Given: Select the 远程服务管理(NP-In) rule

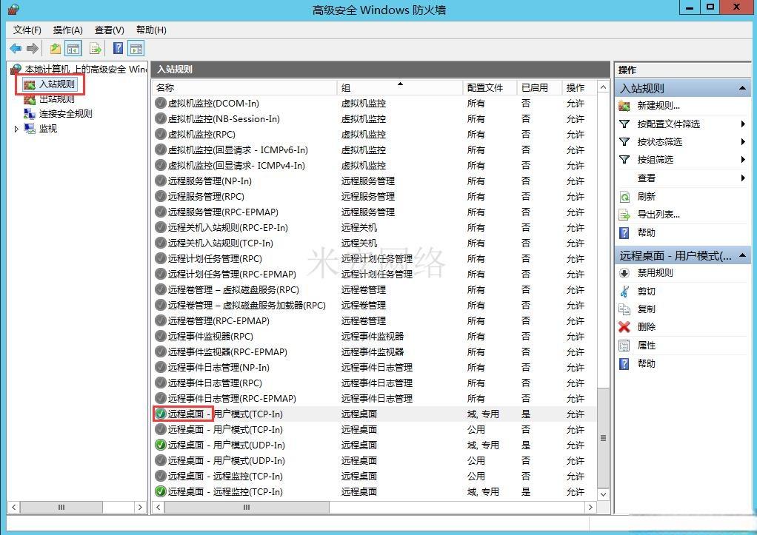Looking at the screenshot, I should [x=375, y=181].
